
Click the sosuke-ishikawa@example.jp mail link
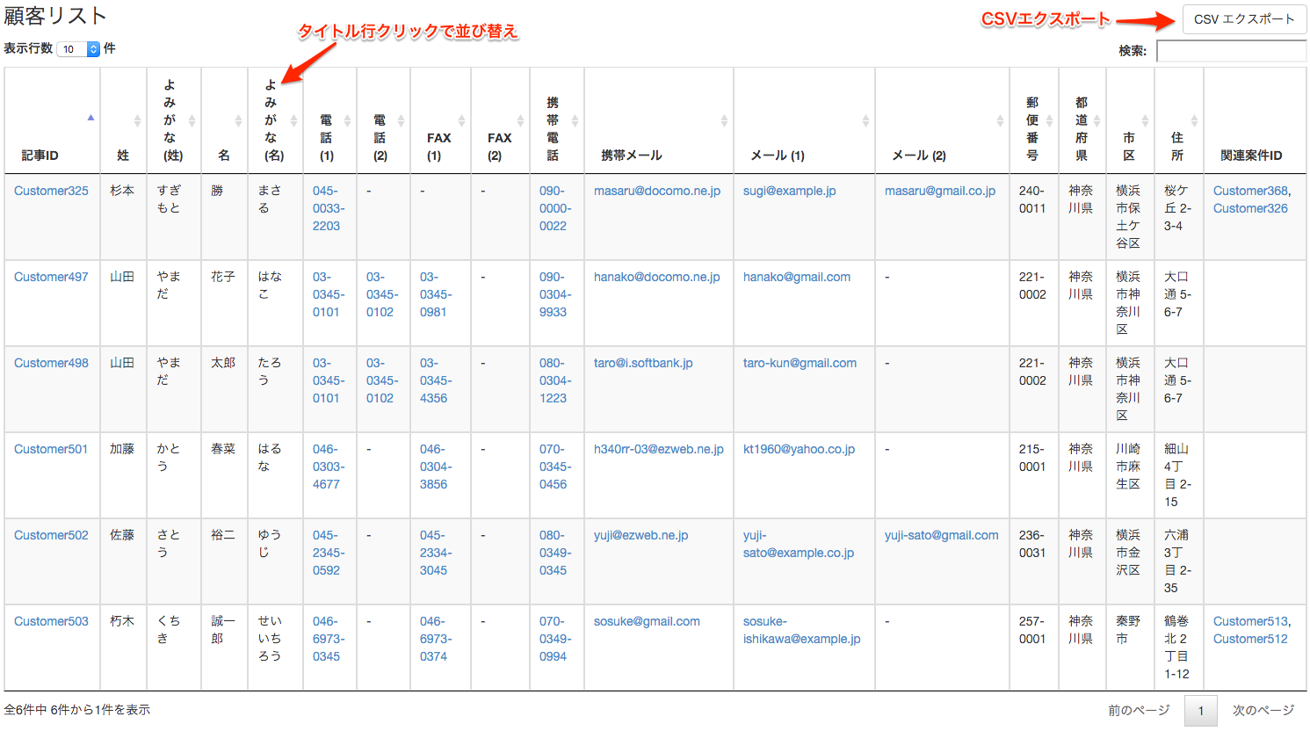(x=802, y=630)
